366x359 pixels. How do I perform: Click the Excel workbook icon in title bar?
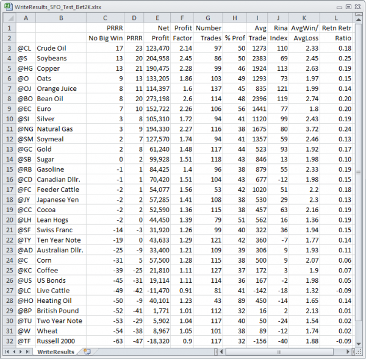click(7, 5)
